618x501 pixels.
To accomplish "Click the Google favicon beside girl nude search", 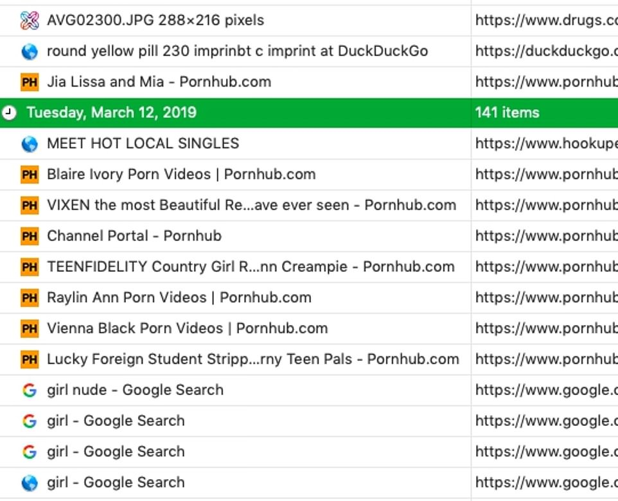I will click(x=30, y=391).
